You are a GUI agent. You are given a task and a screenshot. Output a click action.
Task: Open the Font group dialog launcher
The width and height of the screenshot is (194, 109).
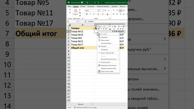pyautogui.click(x=109, y=18)
